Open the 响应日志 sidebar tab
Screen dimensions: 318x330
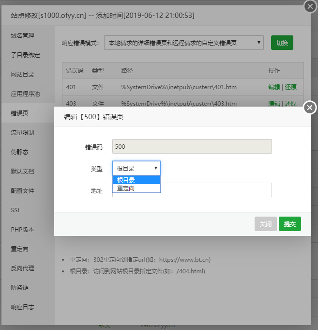click(x=28, y=307)
